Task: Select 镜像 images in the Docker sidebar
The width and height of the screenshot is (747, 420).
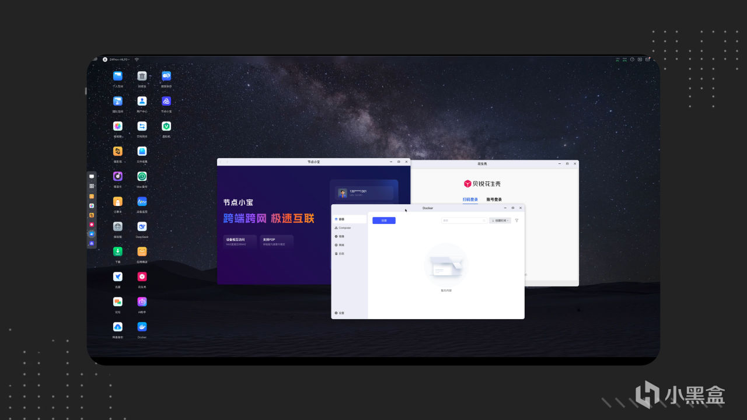Action: [x=350, y=236]
